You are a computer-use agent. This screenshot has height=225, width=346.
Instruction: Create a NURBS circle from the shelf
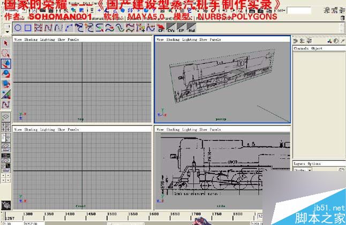tap(18, 28)
